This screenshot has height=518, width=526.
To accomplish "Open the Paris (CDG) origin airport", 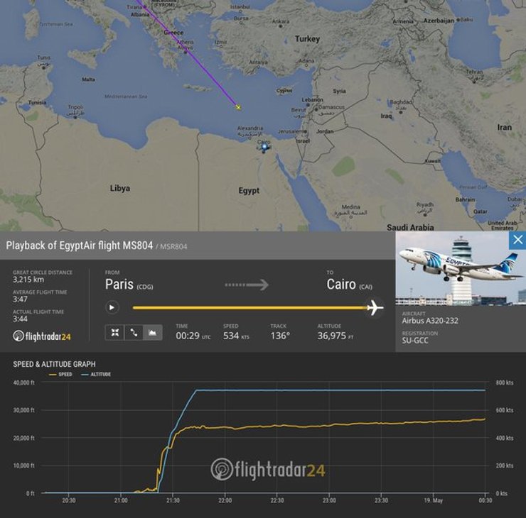I will (129, 285).
